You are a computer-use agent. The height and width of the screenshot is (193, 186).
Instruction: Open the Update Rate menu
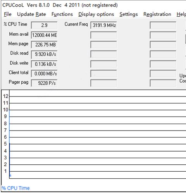click(x=31, y=14)
